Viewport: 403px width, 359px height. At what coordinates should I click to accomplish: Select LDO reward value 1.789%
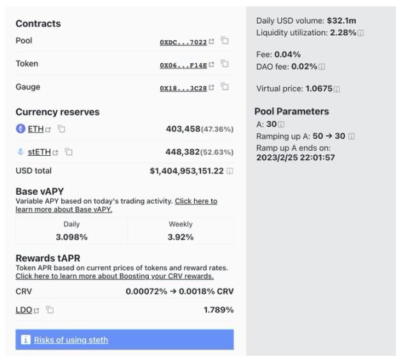point(218,310)
